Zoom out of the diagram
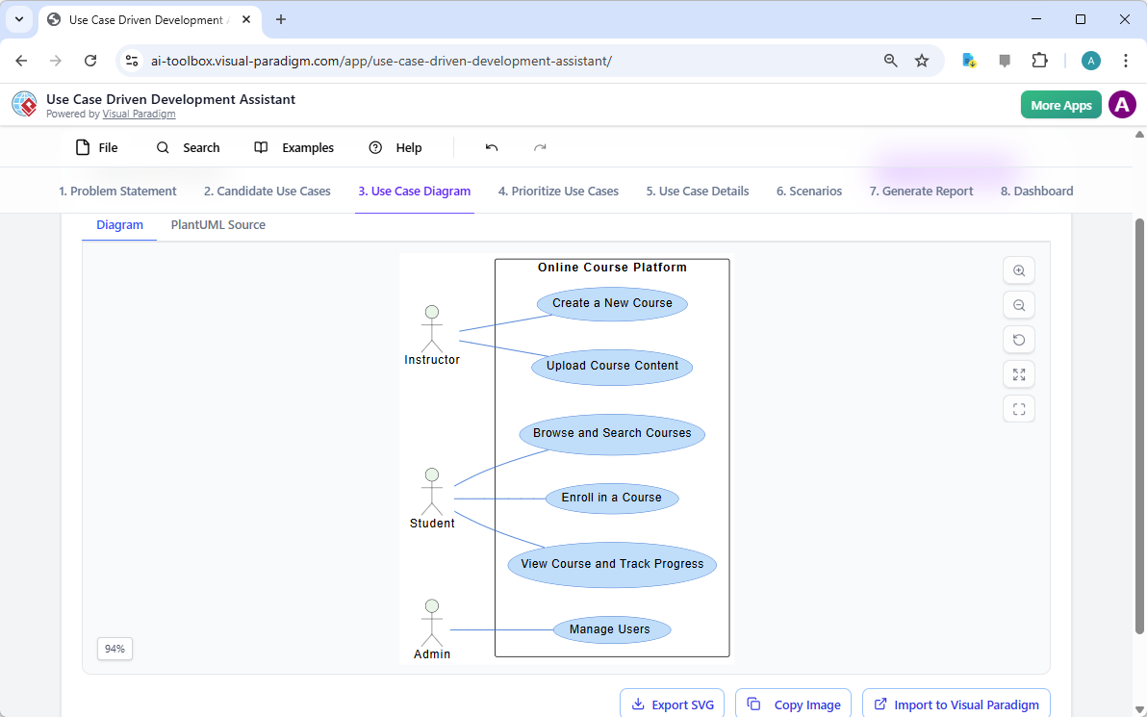This screenshot has width=1147, height=717. [1018, 305]
